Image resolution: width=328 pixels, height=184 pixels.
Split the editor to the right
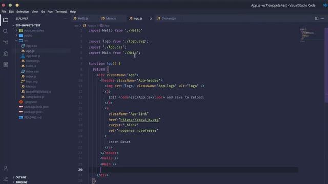point(317,18)
